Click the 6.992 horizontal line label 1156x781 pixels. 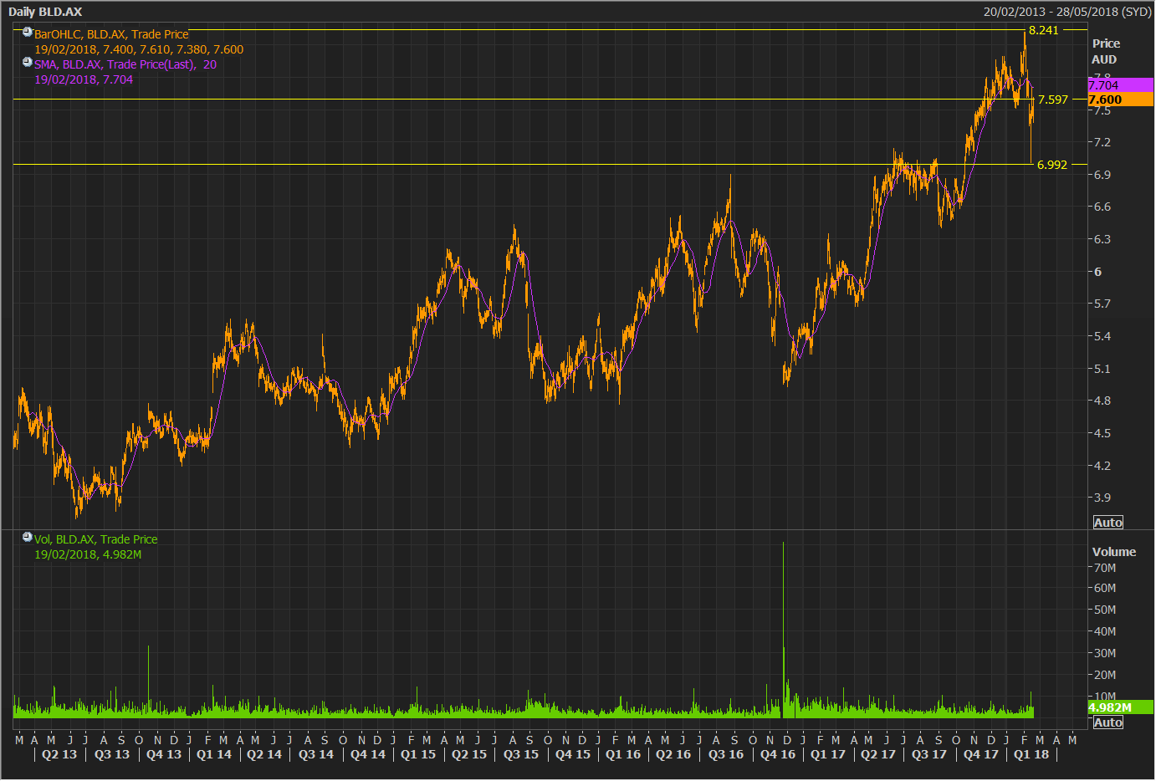pos(1052,165)
